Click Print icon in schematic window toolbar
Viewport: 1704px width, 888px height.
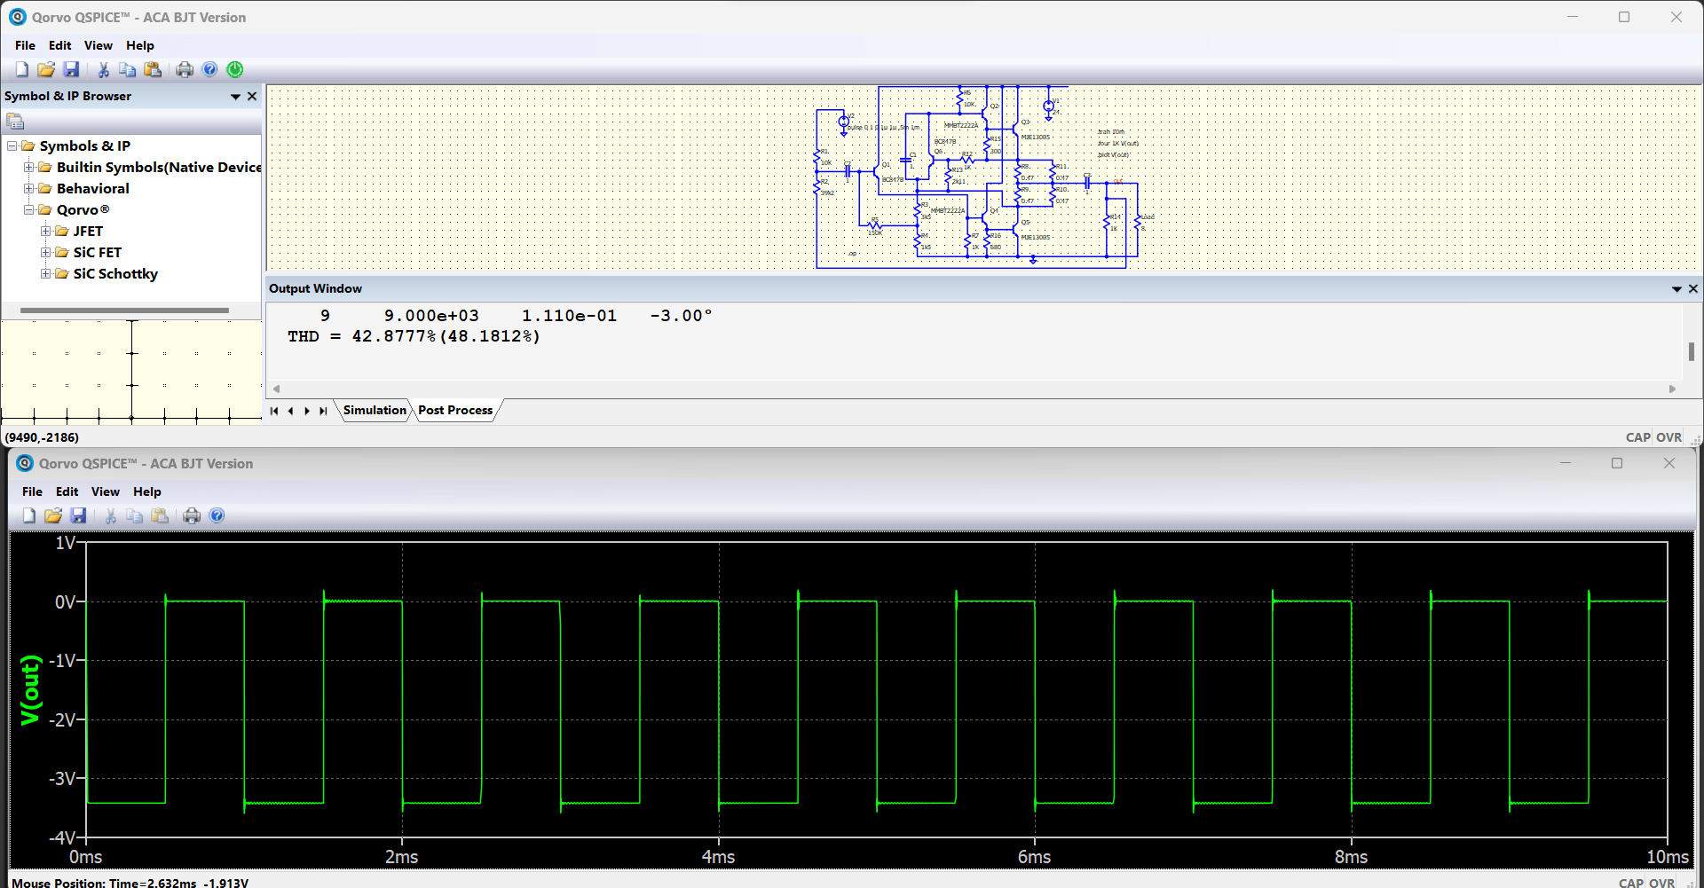(185, 69)
